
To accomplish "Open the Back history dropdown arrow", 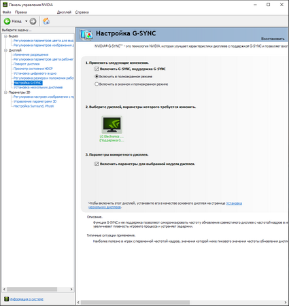I will (26, 21).
